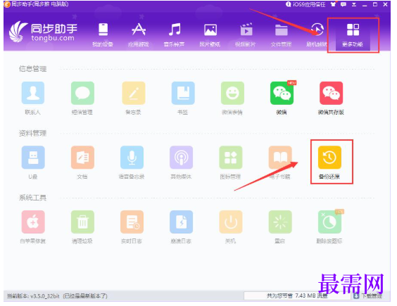This screenshot has width=397, height=306.
Task: Minimize the 同步助手 window
Action: [x=365, y=4]
